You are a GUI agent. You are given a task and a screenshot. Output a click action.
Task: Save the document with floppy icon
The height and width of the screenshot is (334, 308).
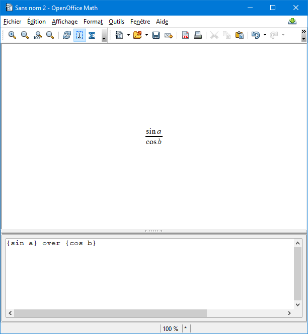156,35
